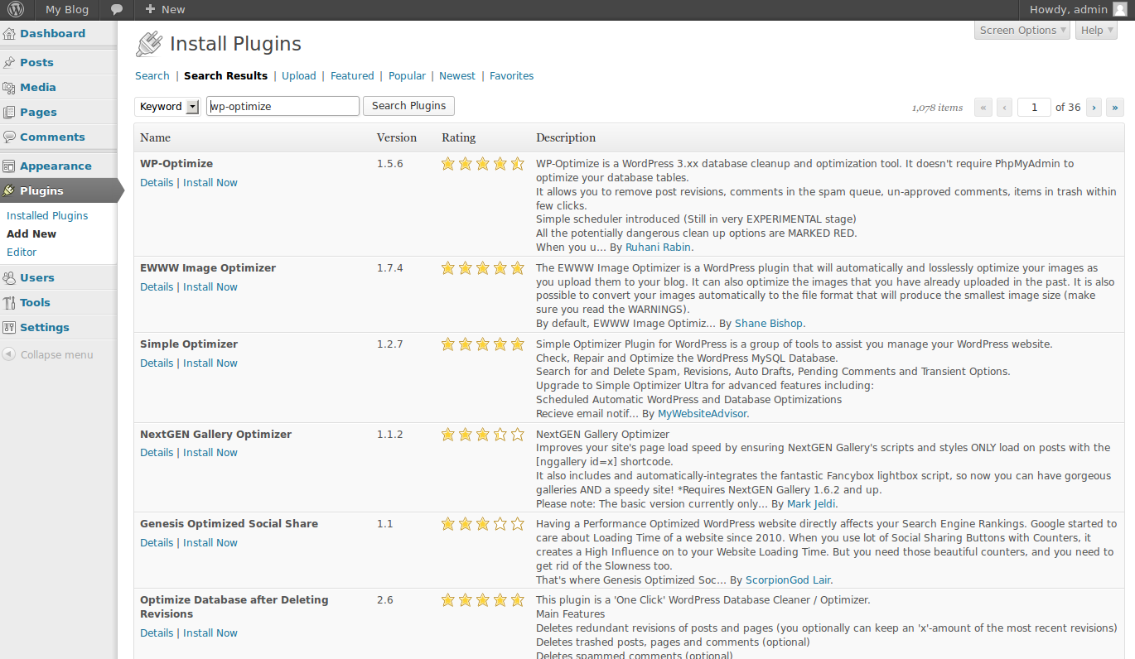Open Installed Plugins submenu item

[47, 216]
